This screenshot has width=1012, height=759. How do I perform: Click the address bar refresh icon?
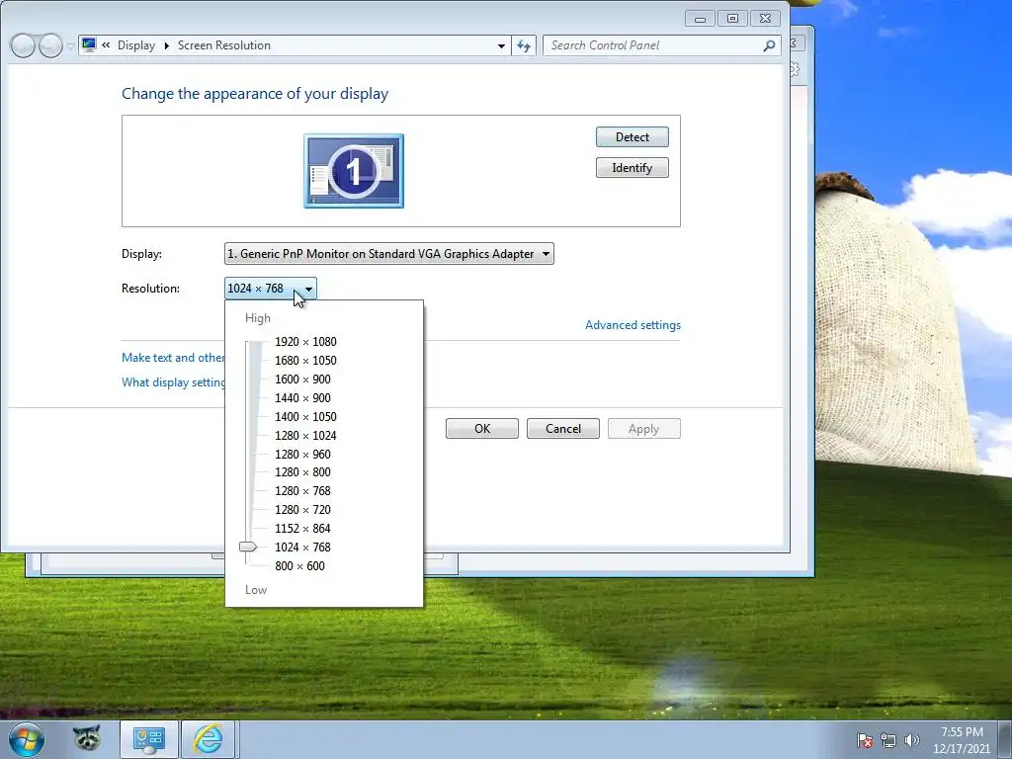click(x=524, y=45)
